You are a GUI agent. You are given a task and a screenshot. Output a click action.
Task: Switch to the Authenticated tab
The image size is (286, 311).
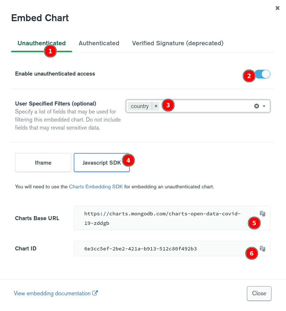coord(99,43)
